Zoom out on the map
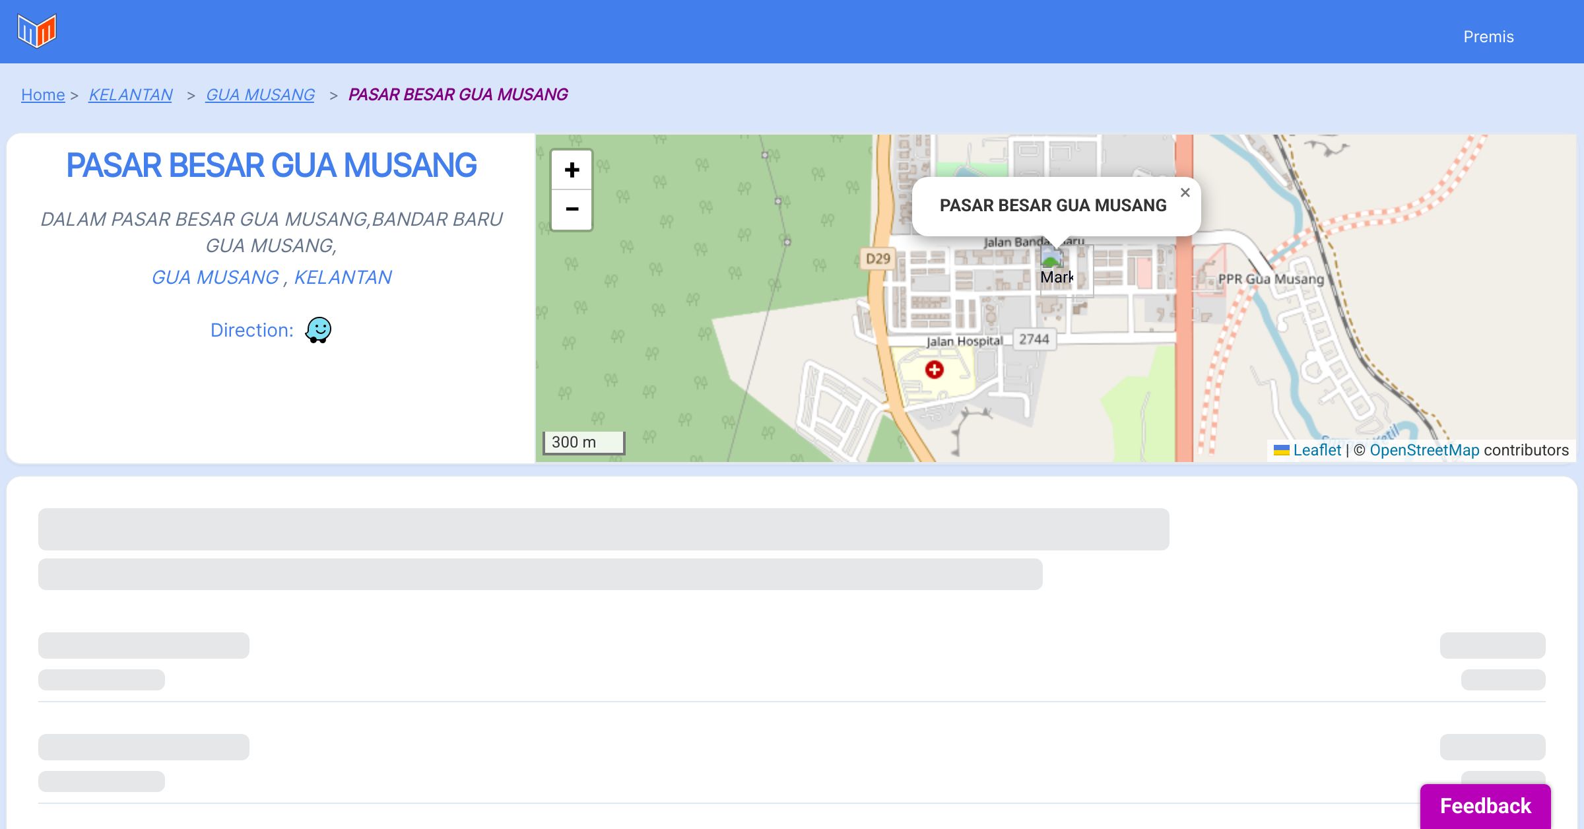Screen dimensions: 1584x829 572,210
